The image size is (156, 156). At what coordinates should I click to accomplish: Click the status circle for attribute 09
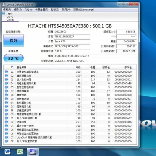tap(6, 99)
